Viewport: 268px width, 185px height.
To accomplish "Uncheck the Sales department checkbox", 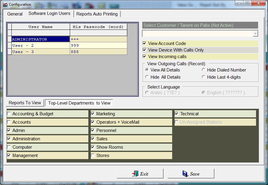I will (93, 139).
